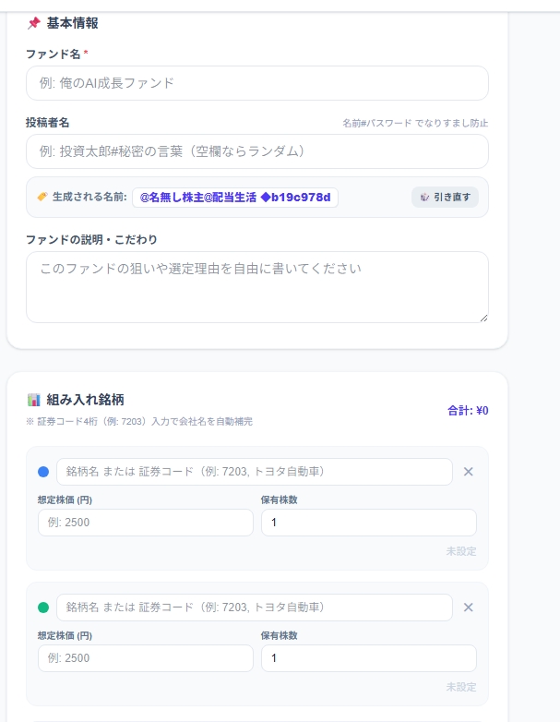560x722 pixels.
Task: Click the bar chart icon beside 組み入れ銘柄
Action: click(33, 400)
